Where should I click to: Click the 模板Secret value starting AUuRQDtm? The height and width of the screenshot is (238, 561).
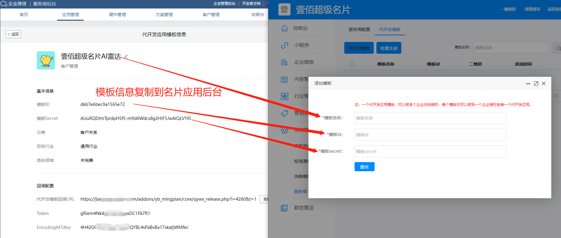136,118
